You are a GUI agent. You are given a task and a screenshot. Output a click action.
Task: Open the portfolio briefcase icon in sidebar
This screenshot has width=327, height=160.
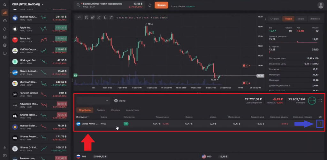[4, 21]
